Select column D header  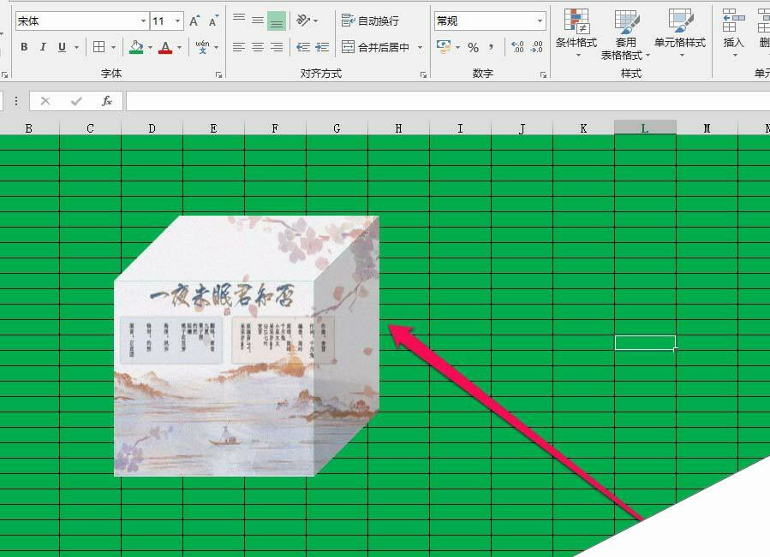tap(152, 128)
